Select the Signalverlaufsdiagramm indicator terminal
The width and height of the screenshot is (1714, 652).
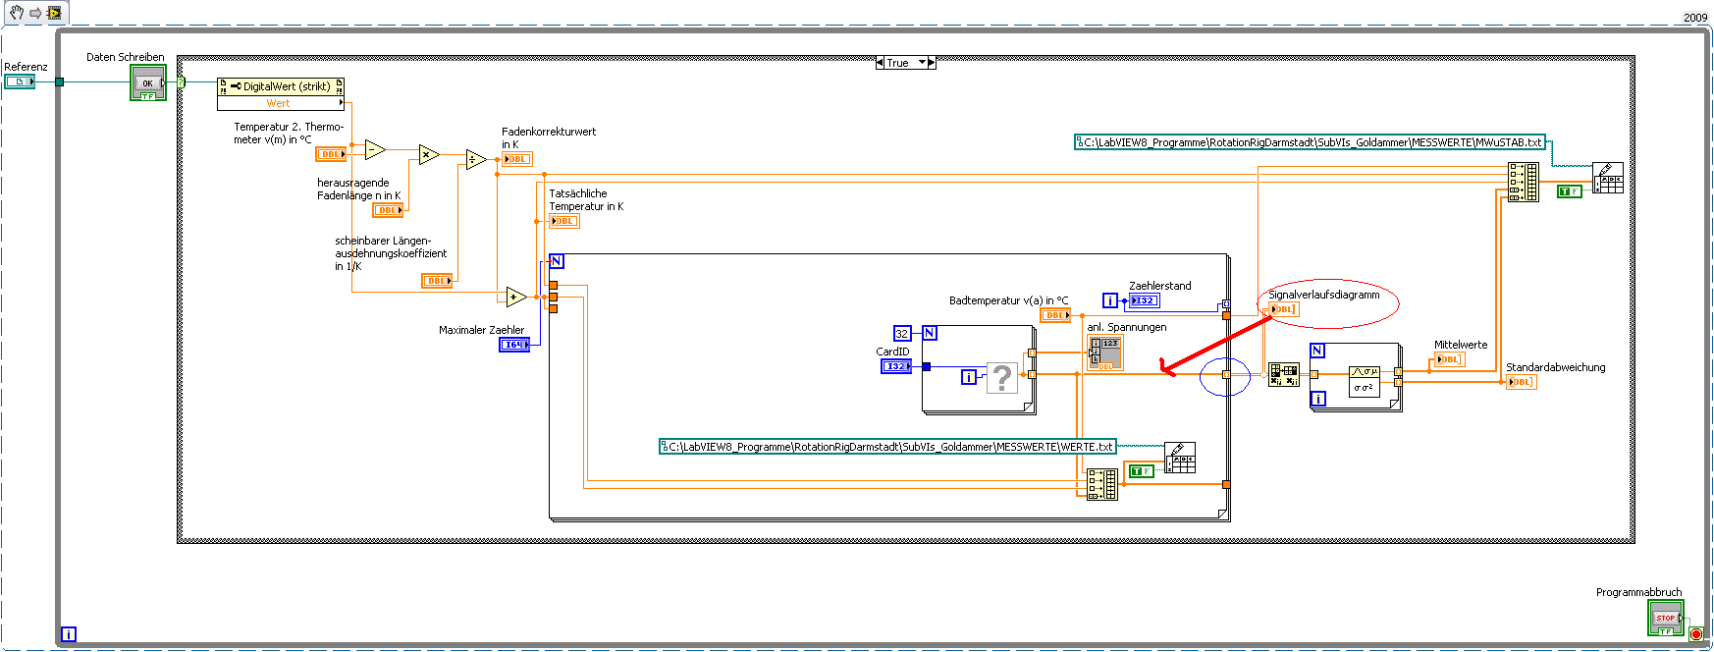click(x=1284, y=309)
